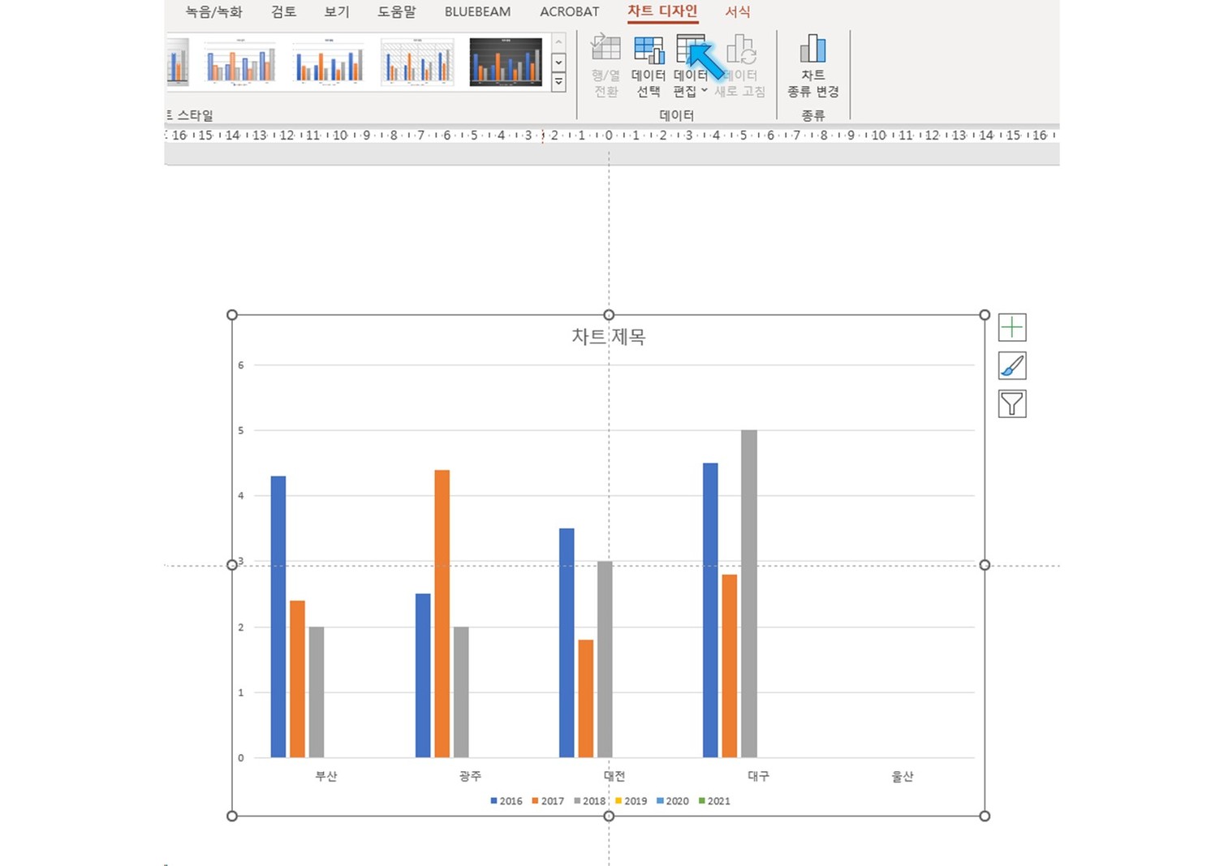Apply the flat-bar style thumbnail left of hatched one
1224x866 pixels.
coord(329,62)
